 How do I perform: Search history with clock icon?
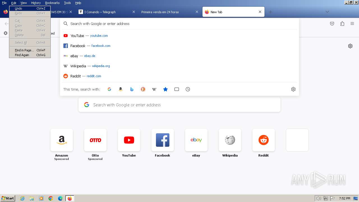pos(188,89)
